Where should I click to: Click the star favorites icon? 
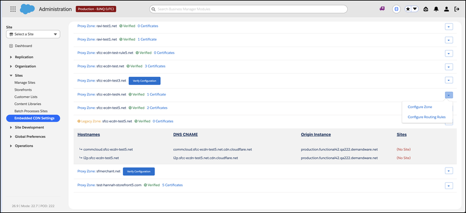(408, 9)
